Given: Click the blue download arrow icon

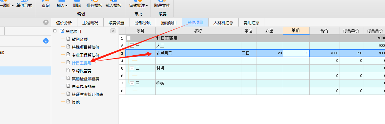Looking at the screenshot, I should (x=46, y=41).
